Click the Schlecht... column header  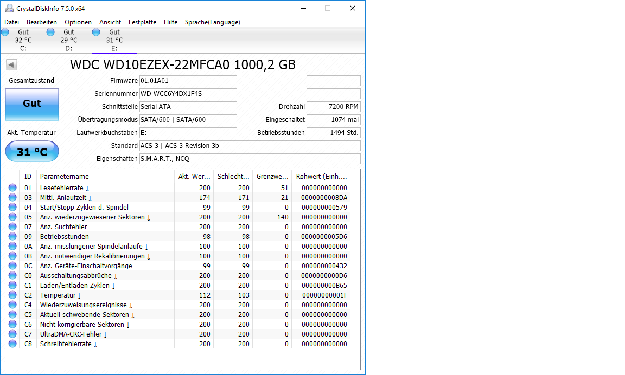click(x=233, y=176)
